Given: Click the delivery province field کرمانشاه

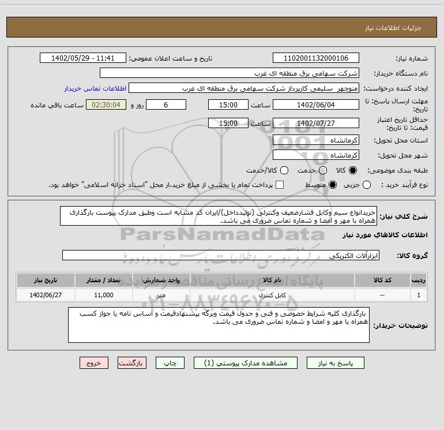Looking at the screenshot, I should tap(316, 140).
